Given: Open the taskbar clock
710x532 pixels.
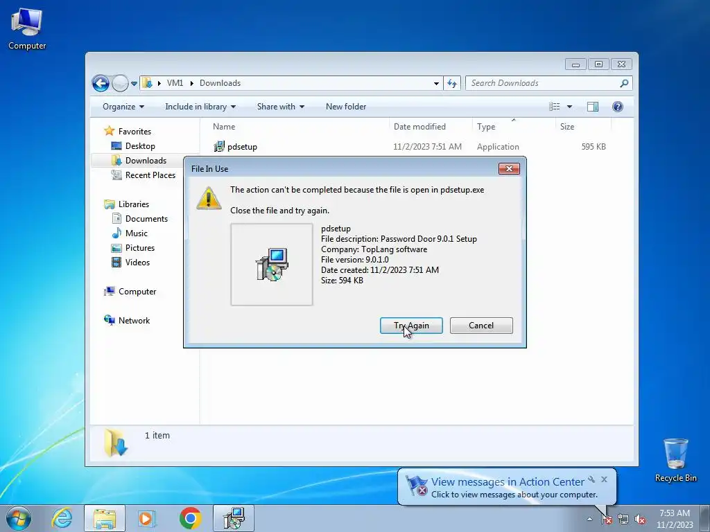Looking at the screenshot, I should pos(675,519).
